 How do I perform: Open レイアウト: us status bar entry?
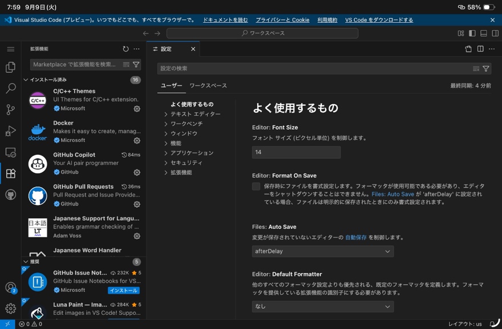[465, 324]
